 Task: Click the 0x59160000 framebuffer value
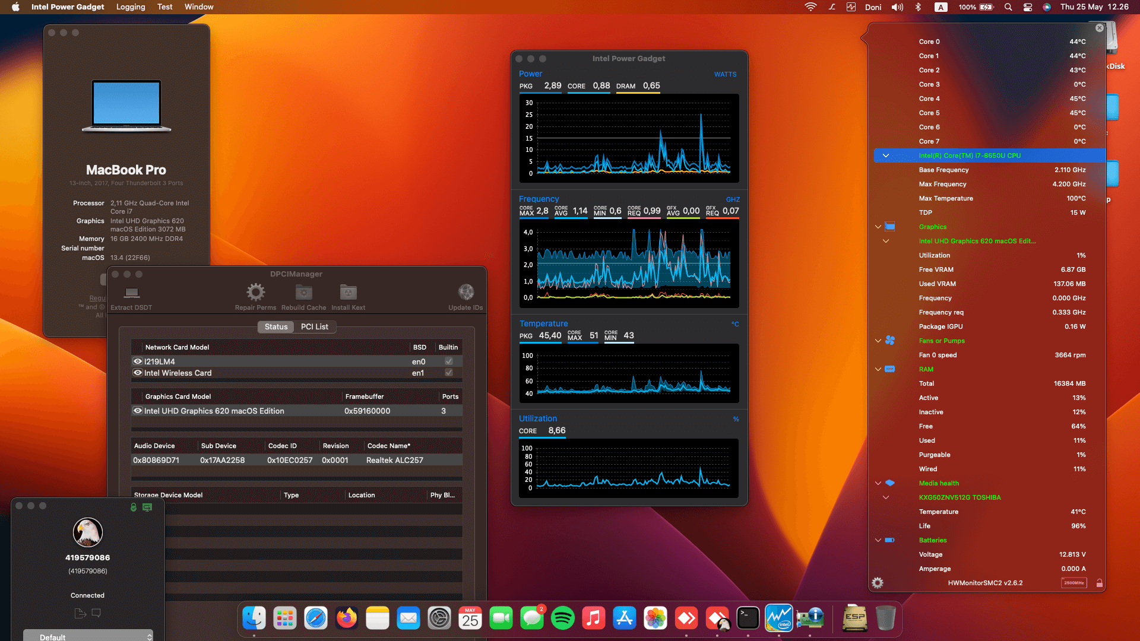367,411
